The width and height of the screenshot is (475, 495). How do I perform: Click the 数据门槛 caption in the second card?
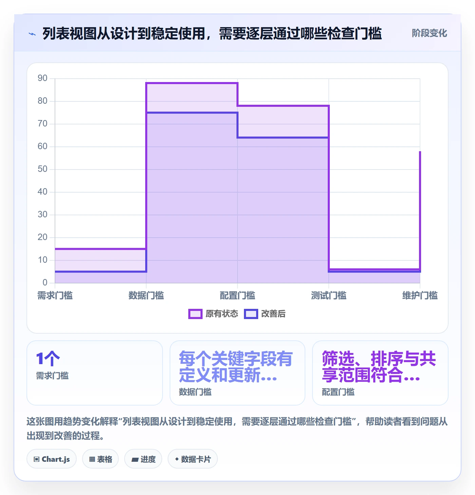tap(195, 392)
